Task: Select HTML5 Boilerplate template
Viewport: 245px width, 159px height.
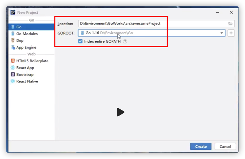Action: click(x=32, y=61)
